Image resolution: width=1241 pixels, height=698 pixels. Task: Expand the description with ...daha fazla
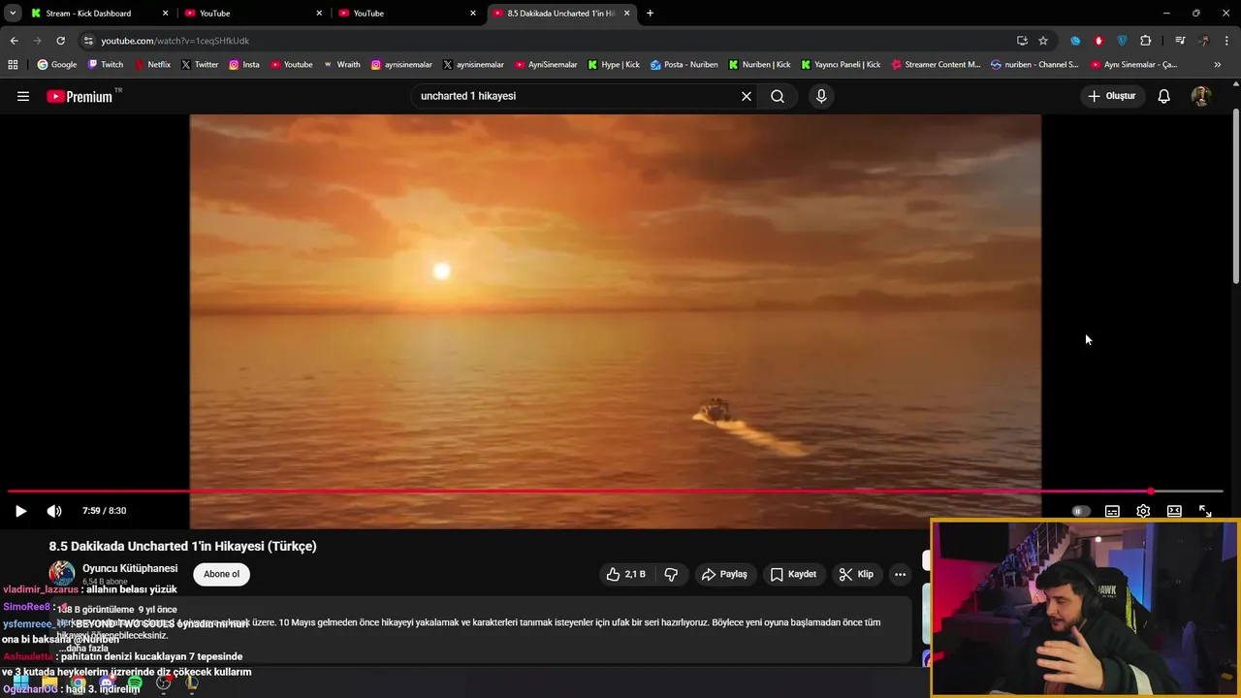pos(83,649)
